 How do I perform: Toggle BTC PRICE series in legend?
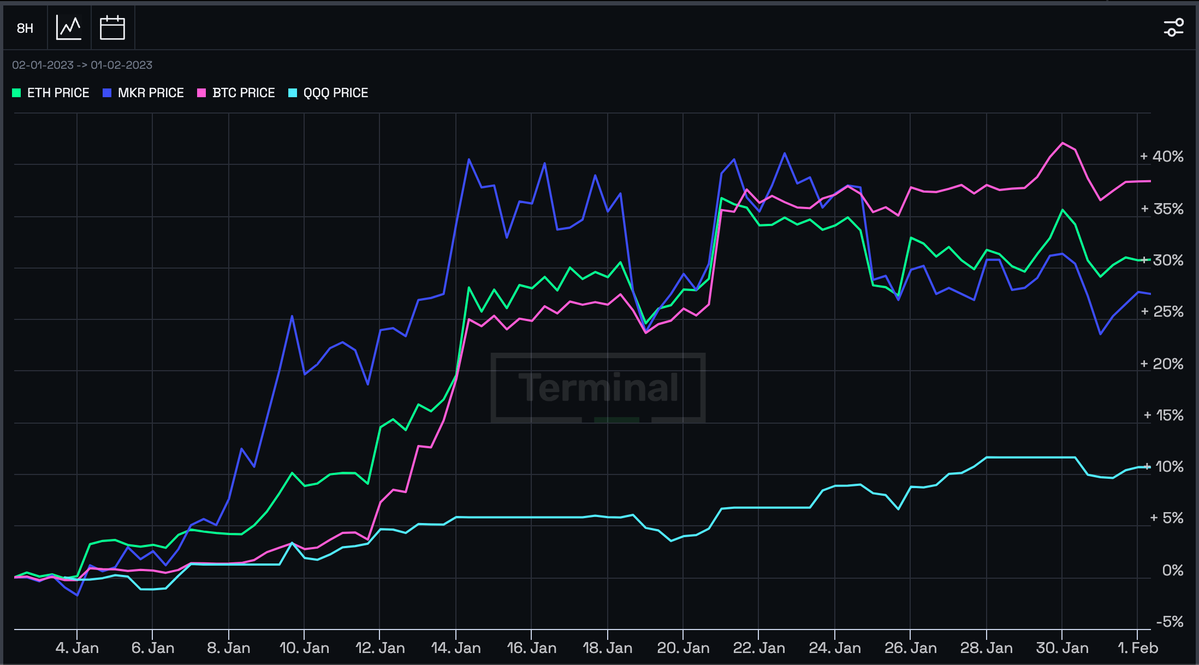tap(236, 93)
